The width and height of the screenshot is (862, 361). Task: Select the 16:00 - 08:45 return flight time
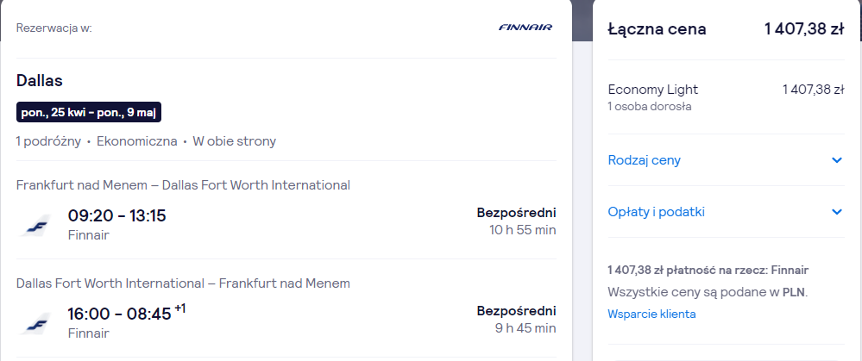pos(120,314)
